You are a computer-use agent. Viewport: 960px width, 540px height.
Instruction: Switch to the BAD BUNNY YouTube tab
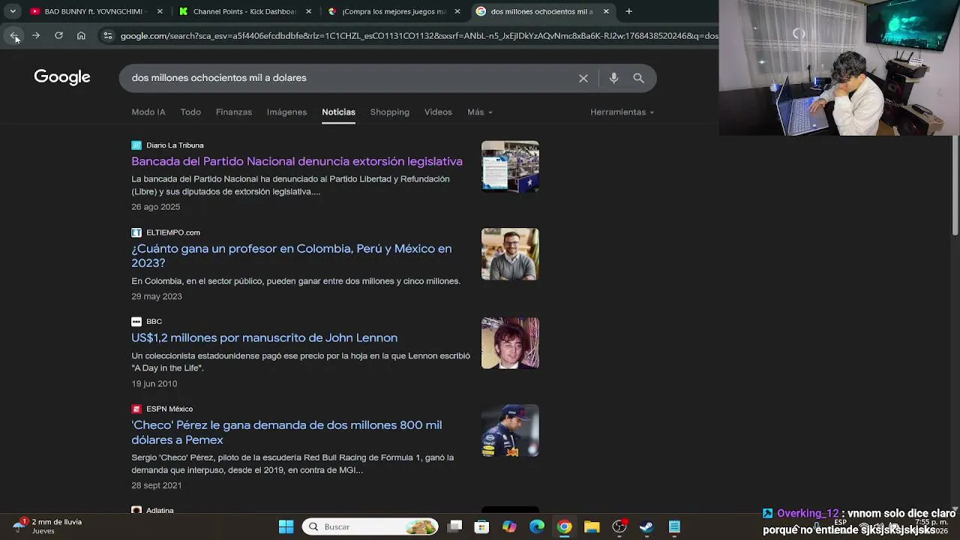[97, 11]
